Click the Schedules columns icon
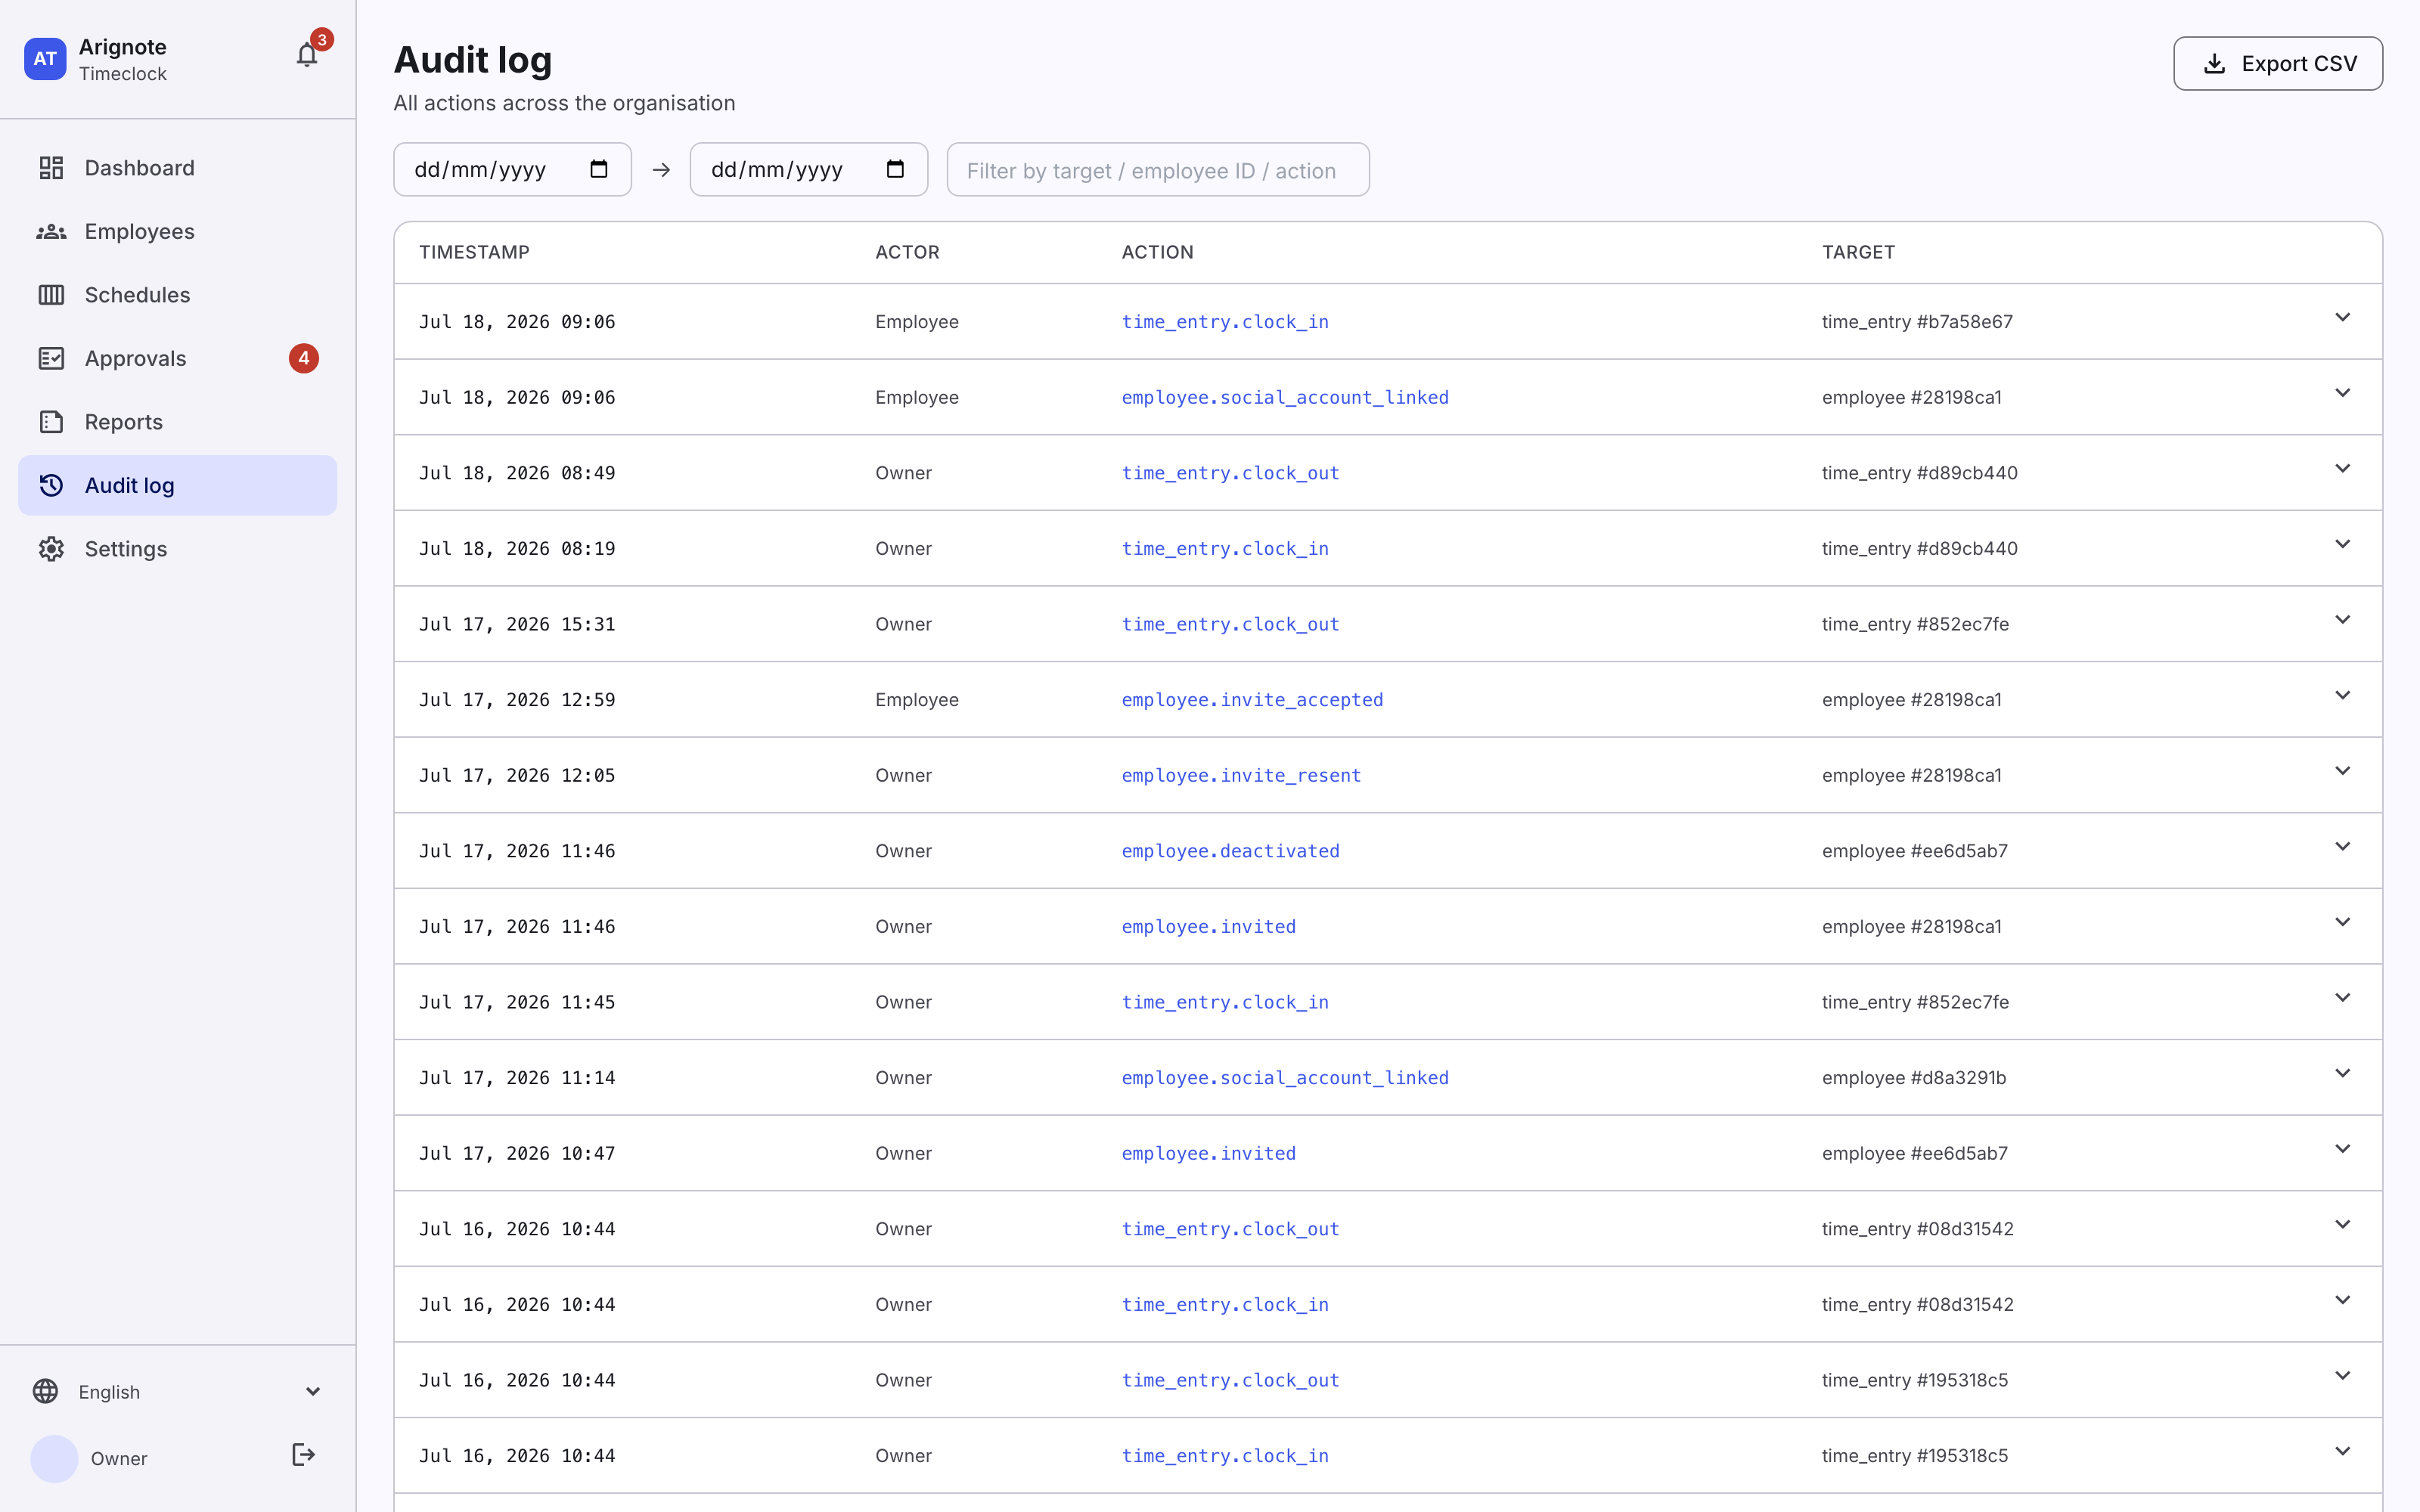The height and width of the screenshot is (1512, 2420). pos(51,295)
